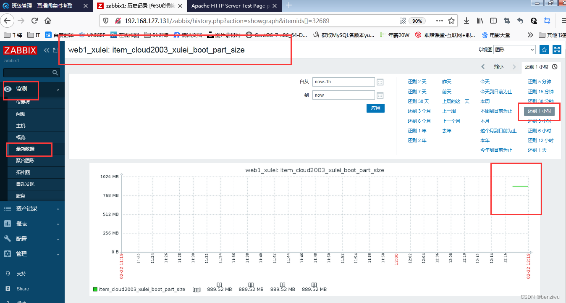Click the 90% zoom level indicator
Image resolution: width=566 pixels, height=303 pixels.
(417, 21)
